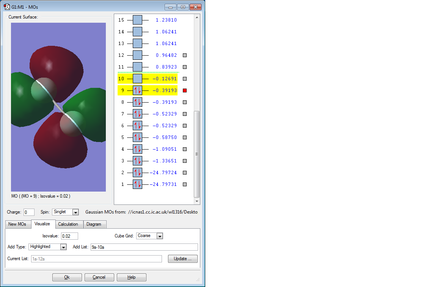Toggle surface marker for MO 1
Screen dimensions: 437x287
point(185,184)
